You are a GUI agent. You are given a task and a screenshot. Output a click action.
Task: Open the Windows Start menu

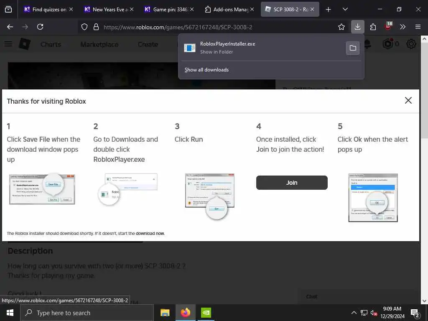(10, 313)
